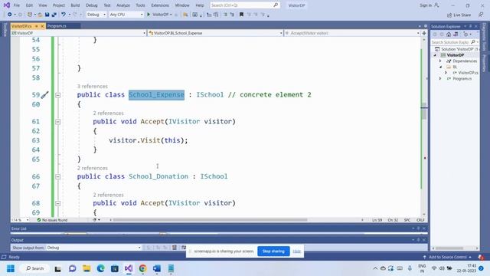Select VisitorDP.cs in Solution Explorer
Viewport: 490px width, 276px height.
click(x=468, y=73)
